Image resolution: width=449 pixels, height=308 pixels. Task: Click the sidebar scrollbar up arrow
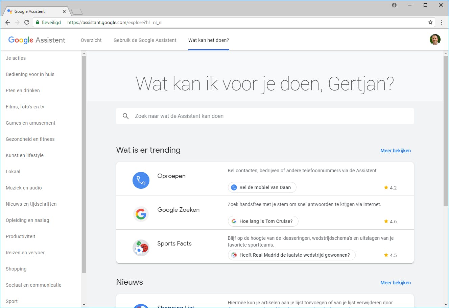click(x=84, y=53)
